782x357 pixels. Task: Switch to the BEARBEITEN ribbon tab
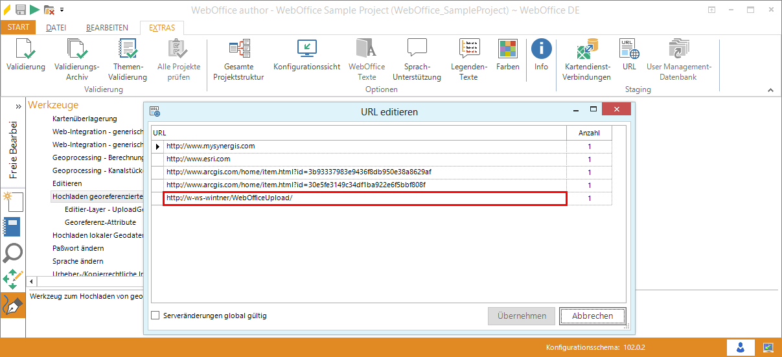[107, 28]
